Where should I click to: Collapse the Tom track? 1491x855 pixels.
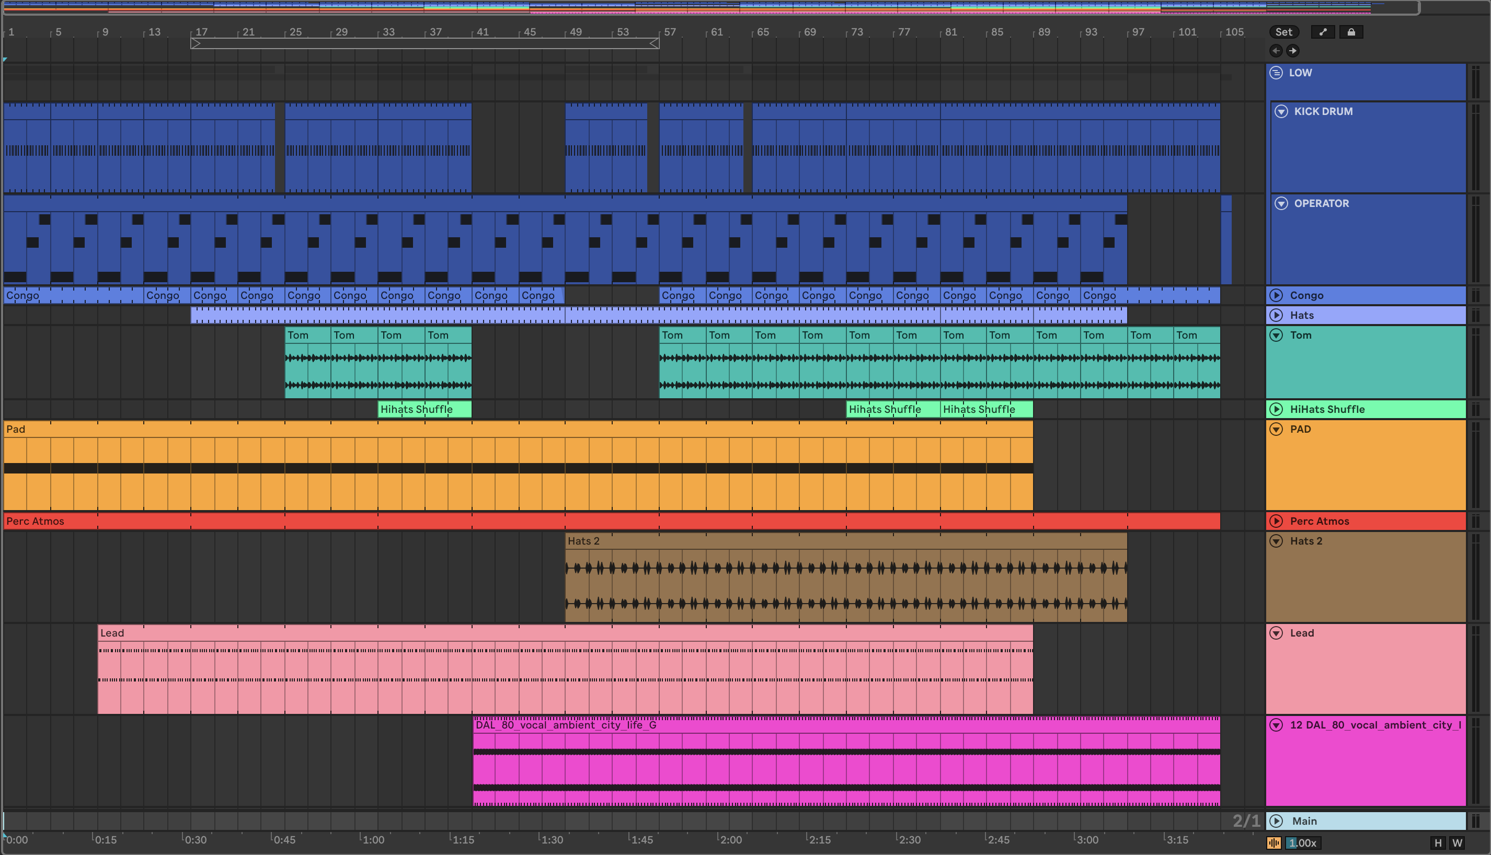pos(1276,336)
